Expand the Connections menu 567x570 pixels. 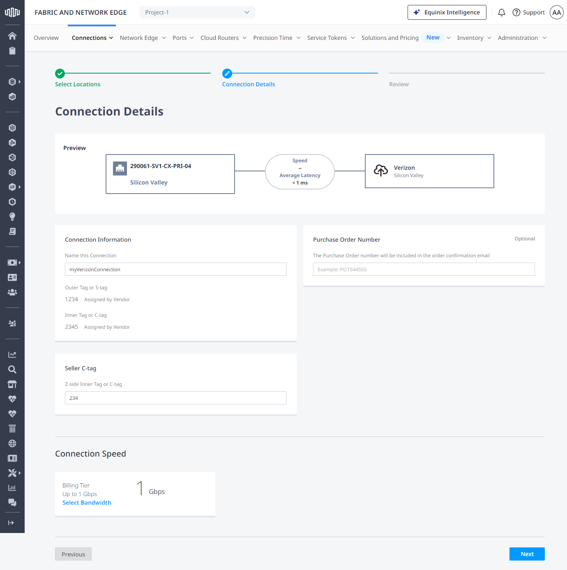click(x=92, y=38)
